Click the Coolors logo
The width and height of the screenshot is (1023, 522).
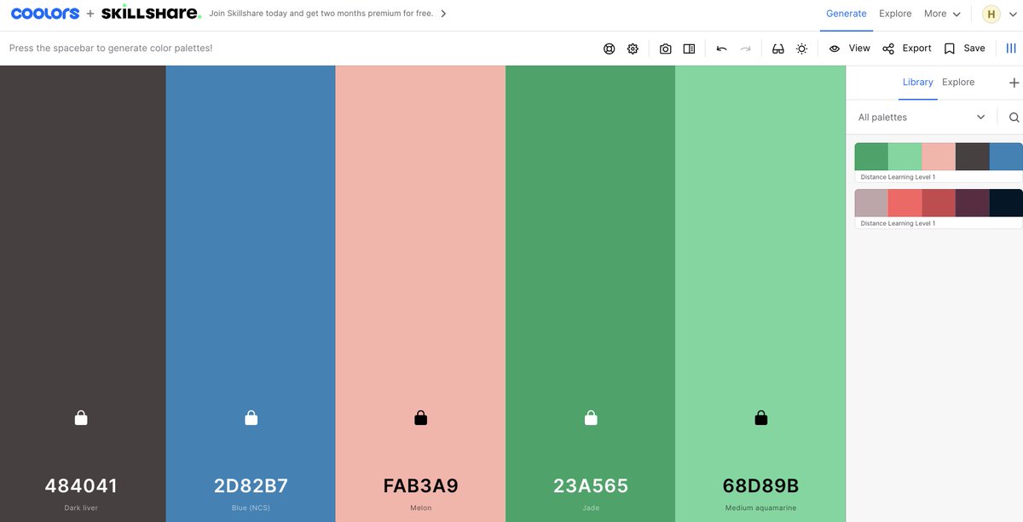tap(45, 14)
